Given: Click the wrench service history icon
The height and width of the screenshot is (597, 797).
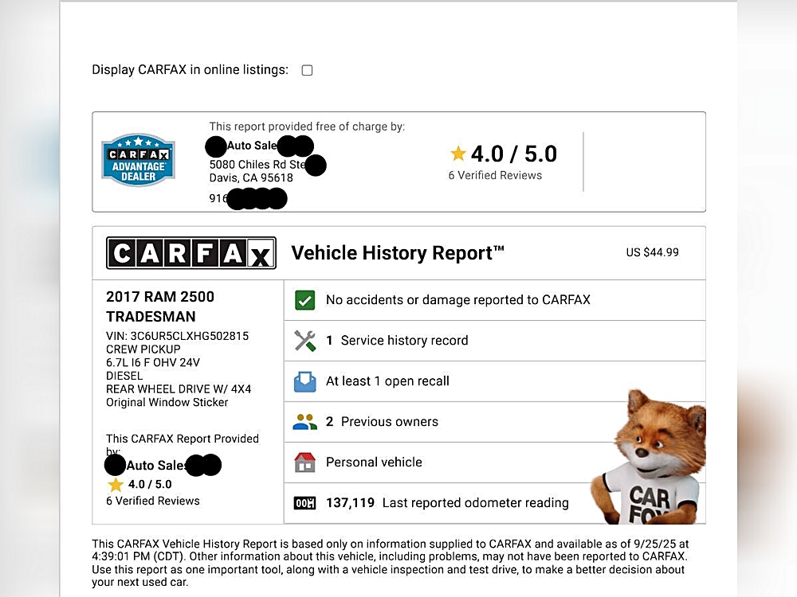Looking at the screenshot, I should coord(304,341).
